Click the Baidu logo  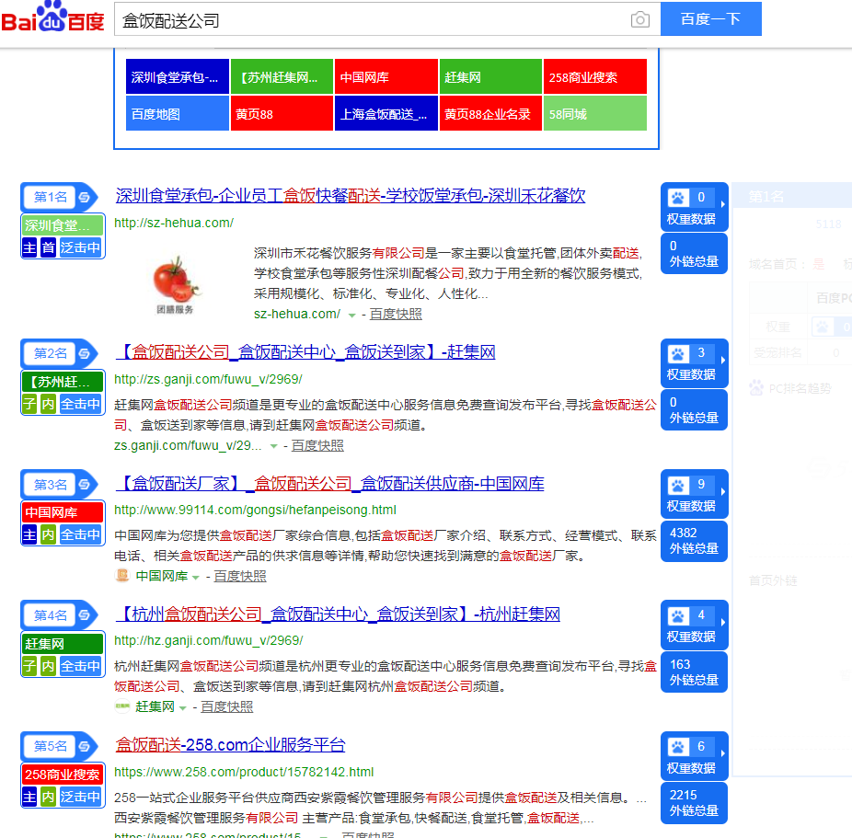[52, 17]
